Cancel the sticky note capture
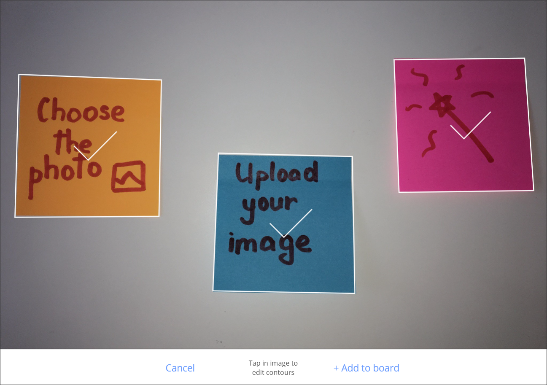The height and width of the screenshot is (385, 547). [x=180, y=368]
